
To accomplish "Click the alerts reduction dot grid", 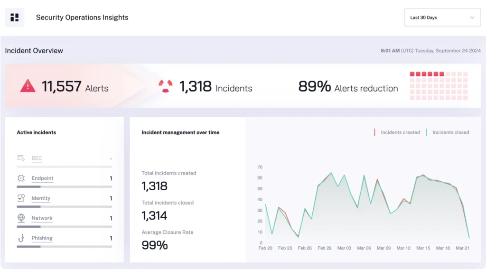I will coord(439,86).
